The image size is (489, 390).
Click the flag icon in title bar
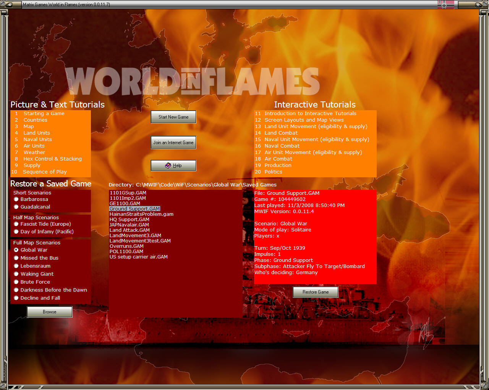tap(446, 5)
